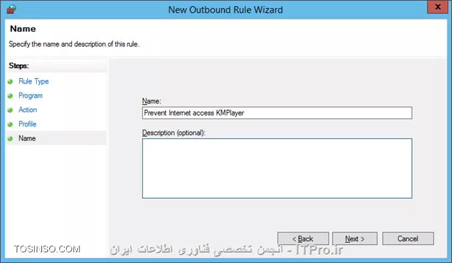Viewport: 452px width, 263px height.
Task: Click the firewall icon in the title bar
Action: (x=11, y=9)
